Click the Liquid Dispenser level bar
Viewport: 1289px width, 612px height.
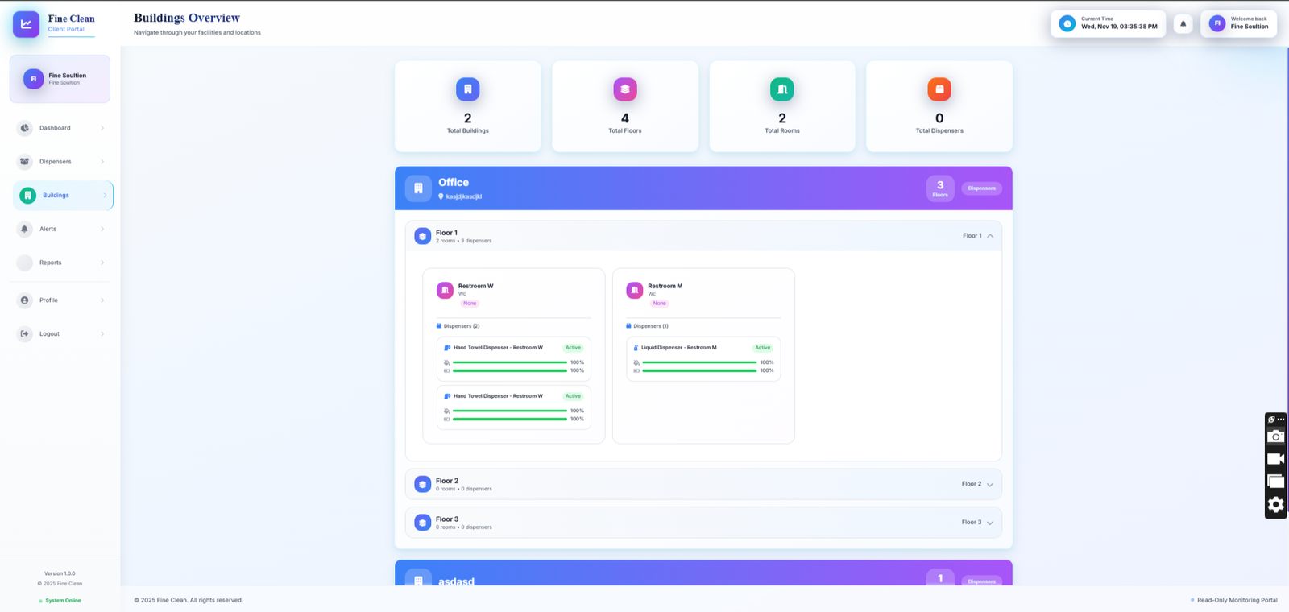point(698,362)
